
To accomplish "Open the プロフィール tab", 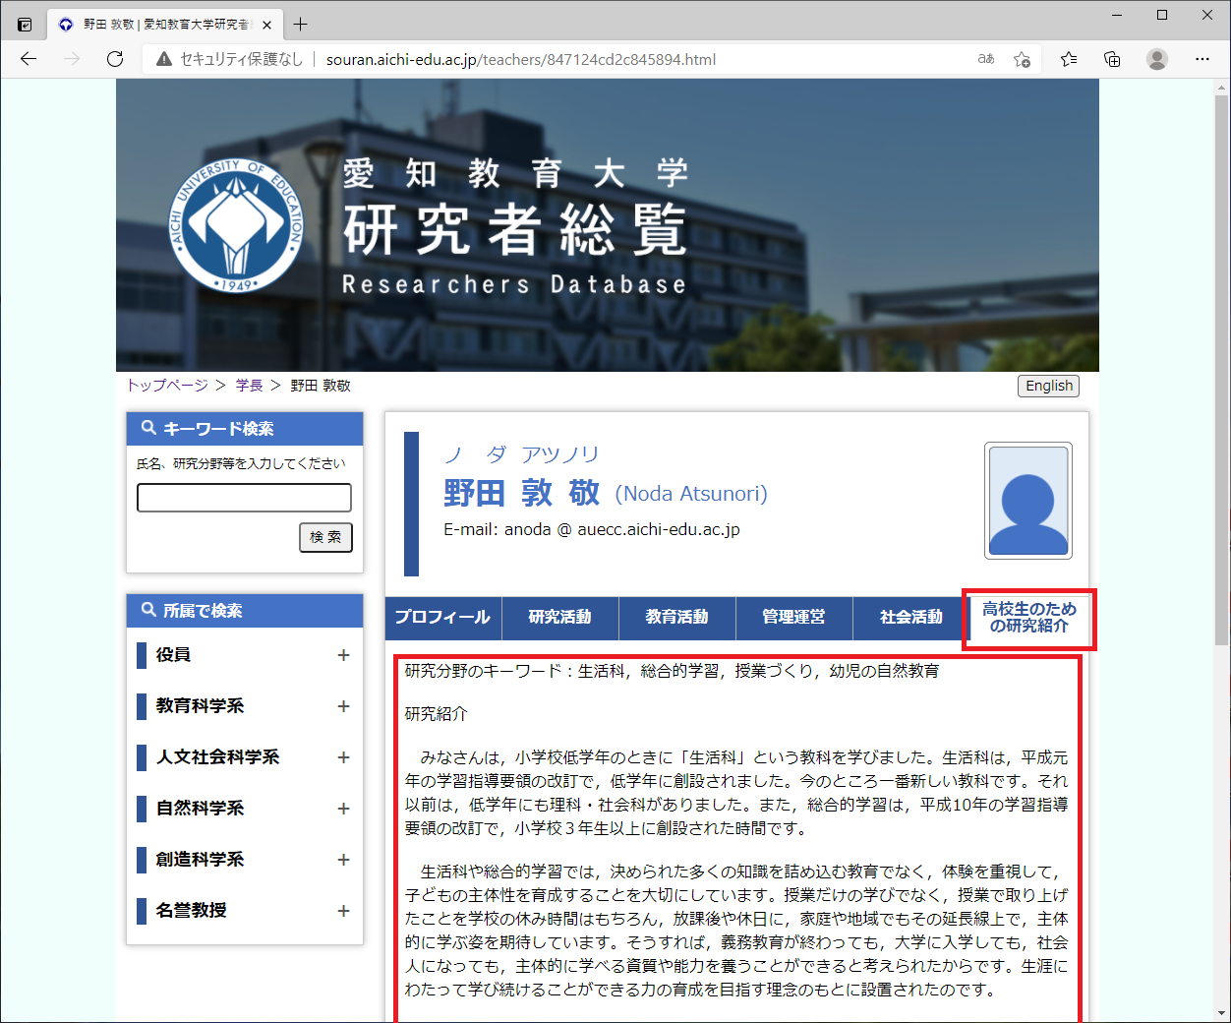I will point(443,618).
